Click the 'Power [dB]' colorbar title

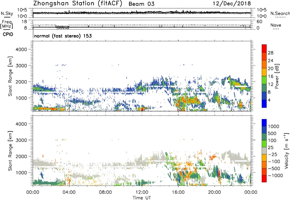[277, 76]
